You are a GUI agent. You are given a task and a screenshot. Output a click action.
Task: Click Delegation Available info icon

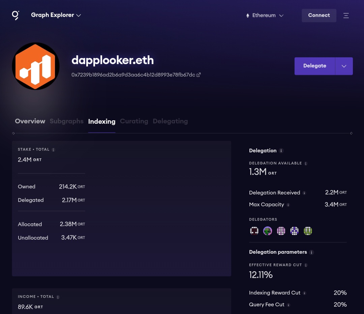[x=306, y=163]
